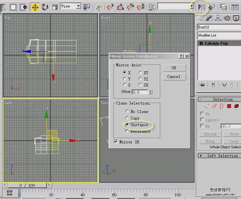
Task: Choose Copy clone option
Action: pyautogui.click(x=127, y=118)
